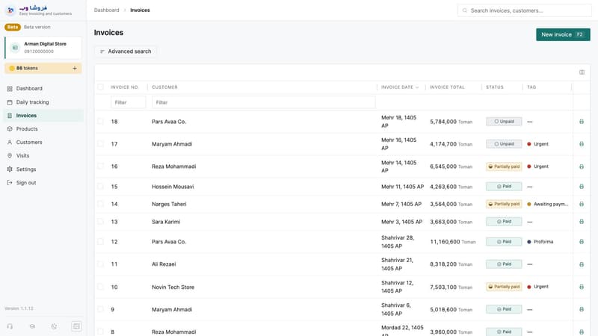Check the box for invoice 18

pos(100,121)
